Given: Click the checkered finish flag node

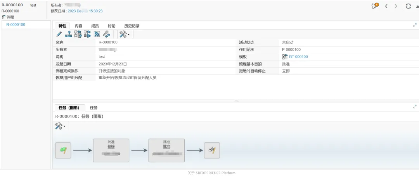Looking at the screenshot, I should (x=212, y=151).
